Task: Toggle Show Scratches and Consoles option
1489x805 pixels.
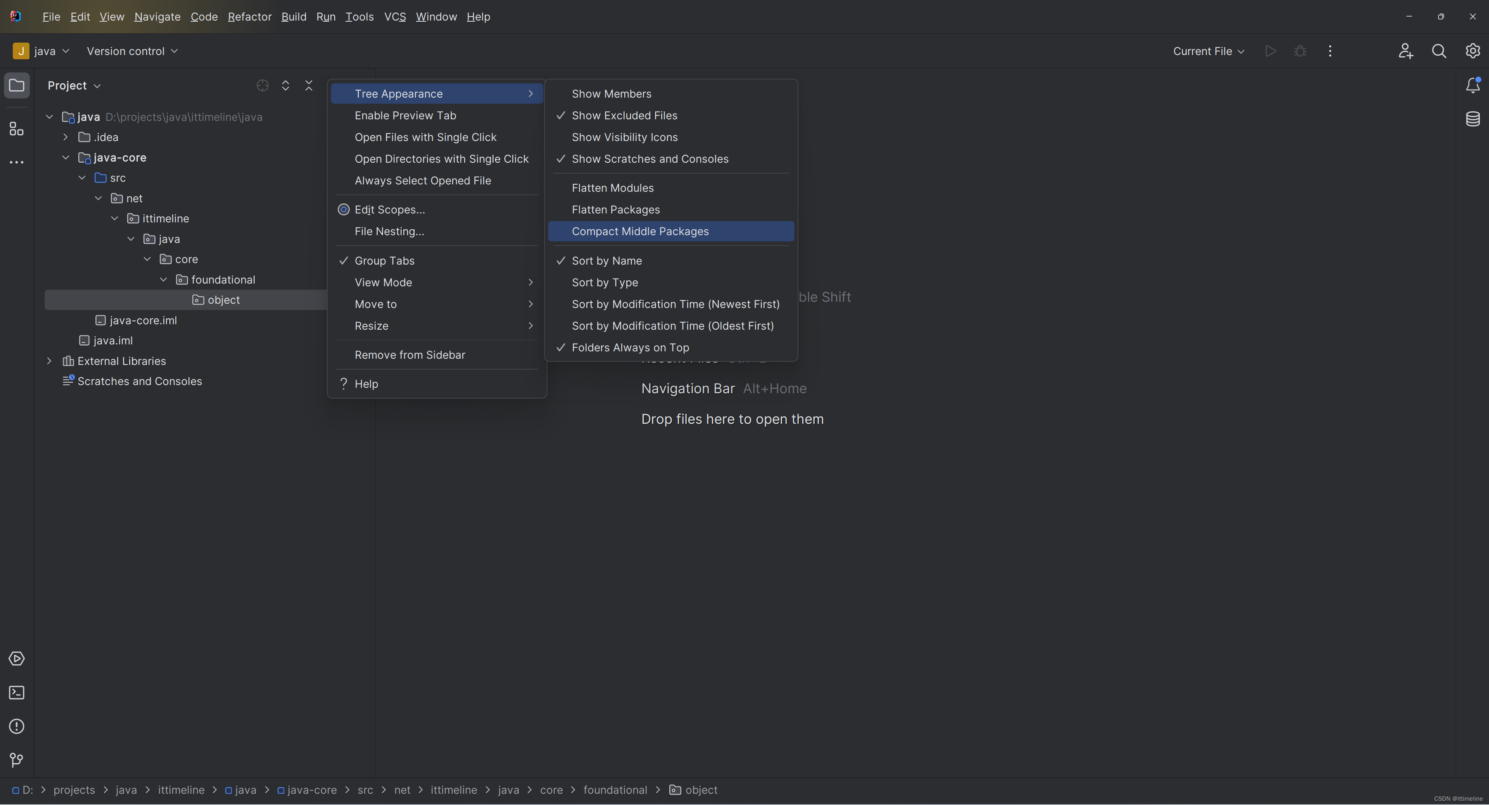Action: click(x=671, y=159)
